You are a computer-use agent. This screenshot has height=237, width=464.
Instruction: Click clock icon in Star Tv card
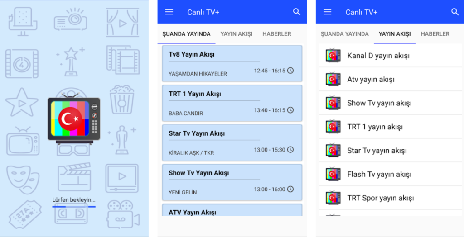(x=290, y=150)
